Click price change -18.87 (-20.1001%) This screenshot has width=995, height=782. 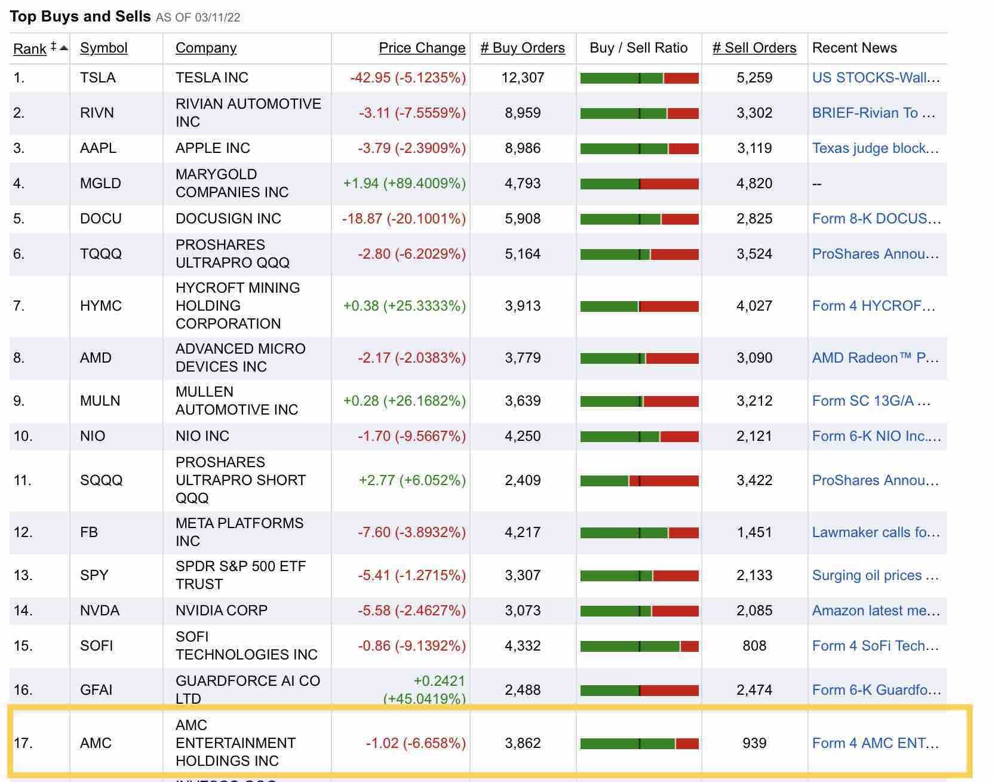coord(404,219)
